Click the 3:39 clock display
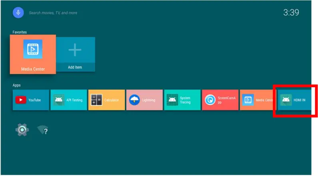 pos(291,12)
